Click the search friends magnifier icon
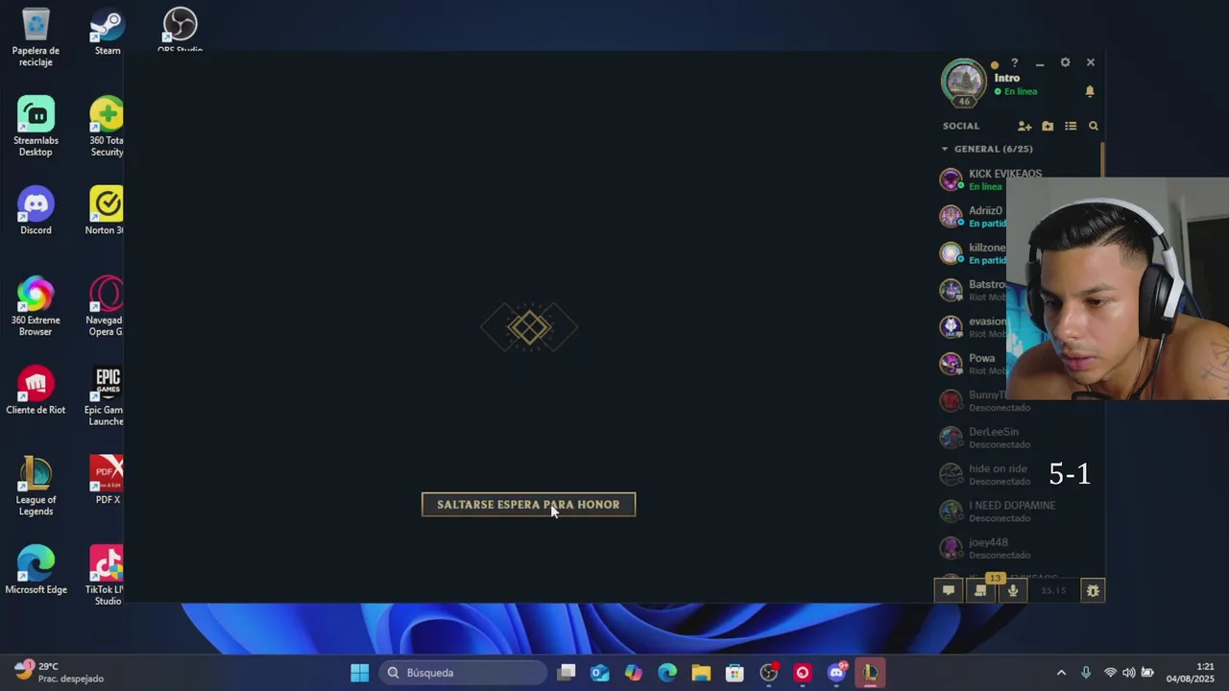Image resolution: width=1229 pixels, height=691 pixels. coord(1093,126)
